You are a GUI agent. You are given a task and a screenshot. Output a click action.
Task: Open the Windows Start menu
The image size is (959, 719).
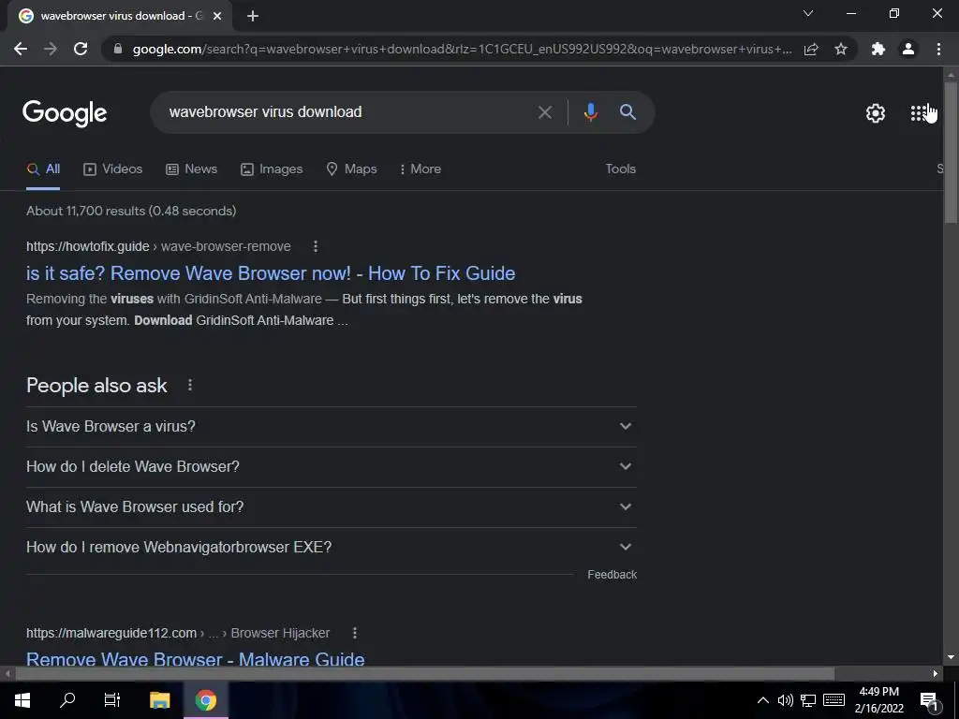pyautogui.click(x=22, y=700)
